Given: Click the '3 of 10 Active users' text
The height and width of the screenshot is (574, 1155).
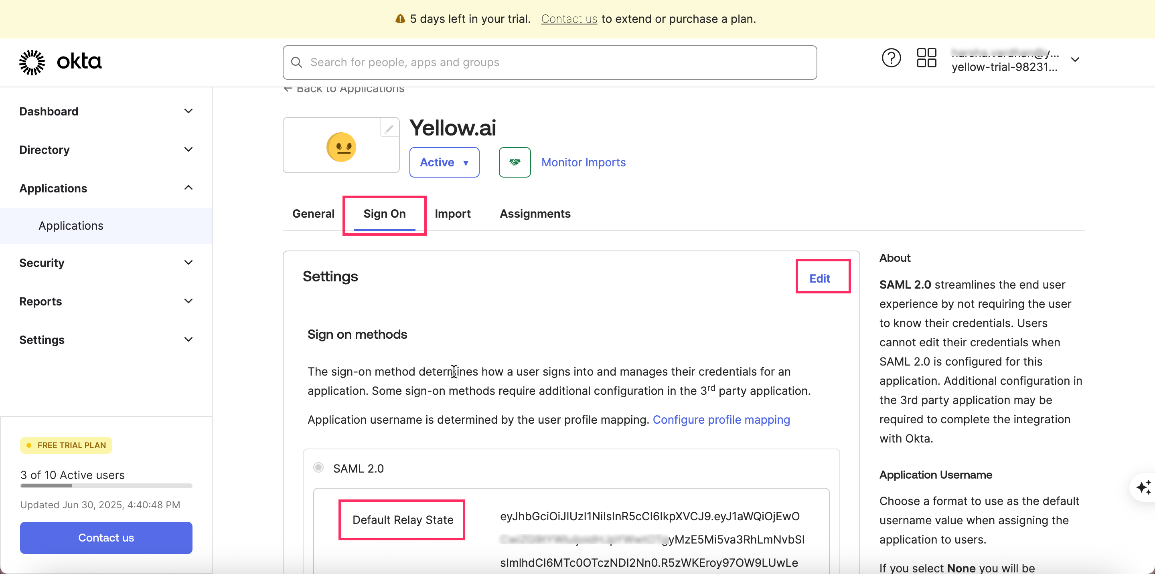Looking at the screenshot, I should tap(72, 475).
